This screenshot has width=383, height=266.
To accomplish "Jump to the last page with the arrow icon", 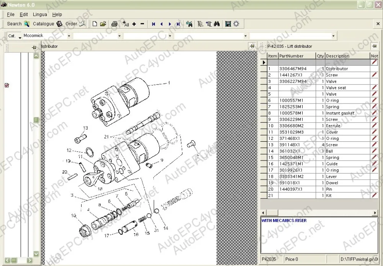I will tap(178, 24).
